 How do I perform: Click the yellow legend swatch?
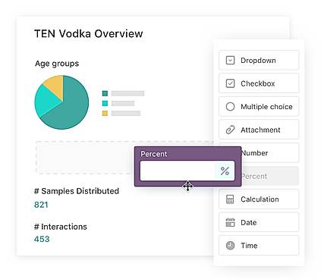(x=105, y=113)
